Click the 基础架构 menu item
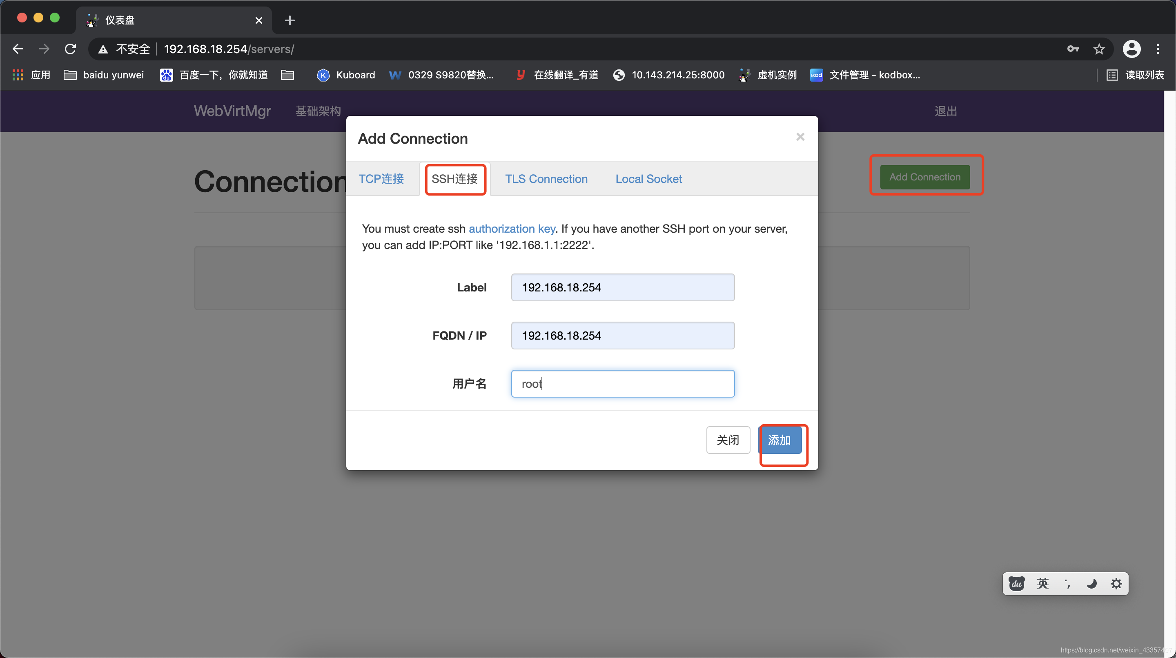The image size is (1176, 658). point(318,111)
